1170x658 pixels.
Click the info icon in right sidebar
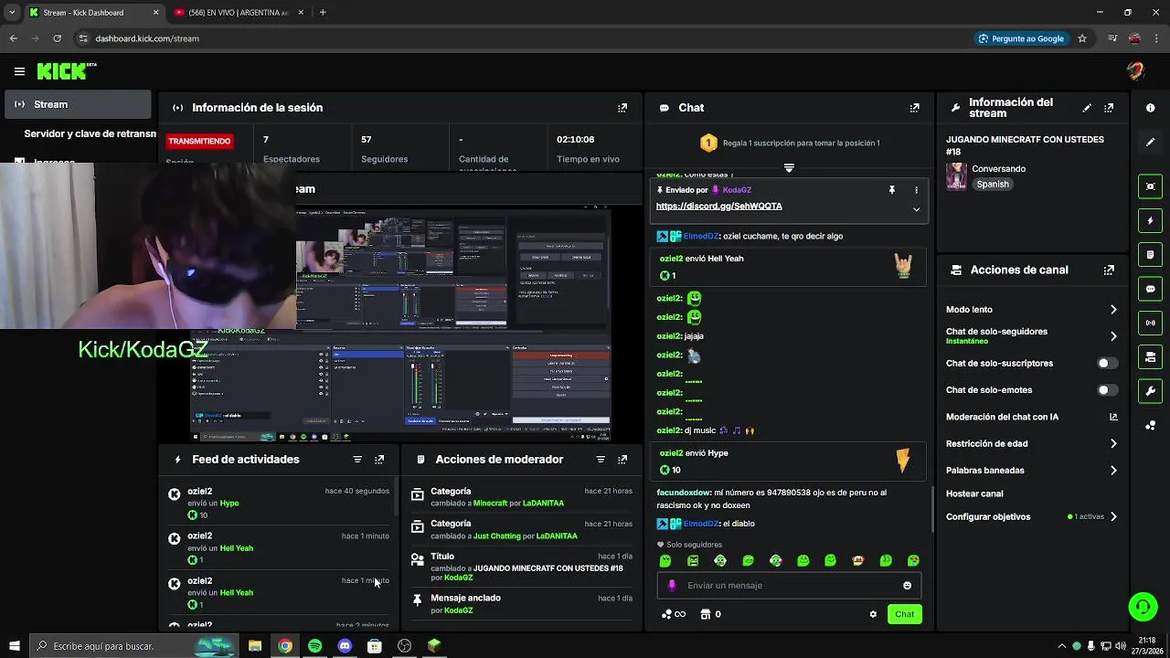click(1150, 108)
